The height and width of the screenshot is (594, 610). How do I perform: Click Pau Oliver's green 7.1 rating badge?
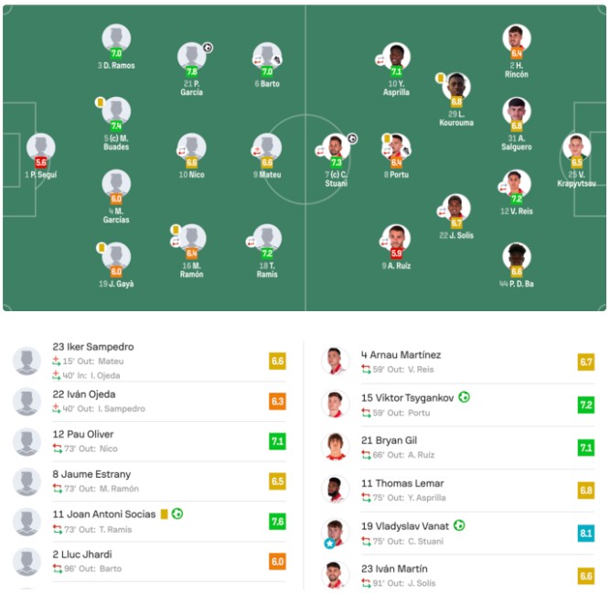(x=277, y=441)
